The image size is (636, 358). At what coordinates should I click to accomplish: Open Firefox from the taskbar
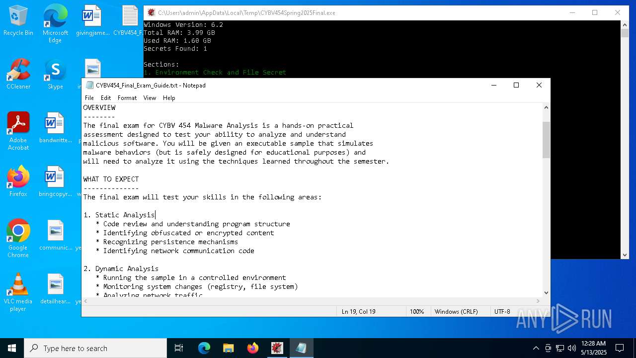coord(253,348)
